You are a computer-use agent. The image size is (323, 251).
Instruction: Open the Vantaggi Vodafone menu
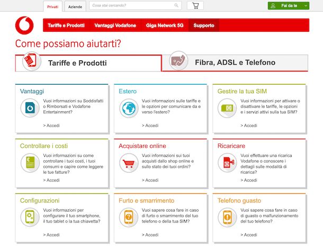[x=115, y=25]
